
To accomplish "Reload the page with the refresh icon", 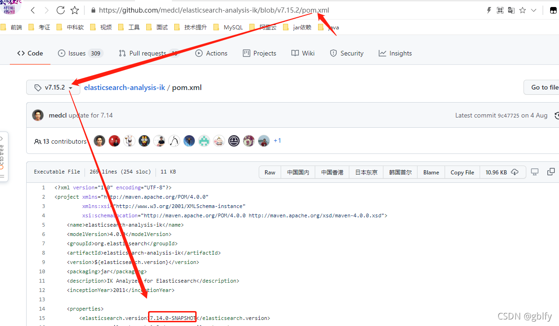I will coord(60,10).
